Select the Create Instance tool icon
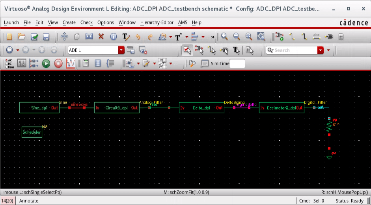This screenshot has height=205, width=371. point(280,37)
